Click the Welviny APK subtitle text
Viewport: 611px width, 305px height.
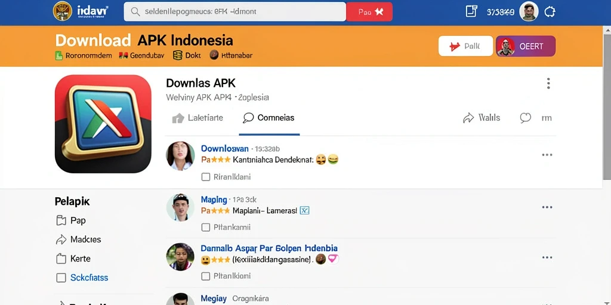[x=217, y=97]
